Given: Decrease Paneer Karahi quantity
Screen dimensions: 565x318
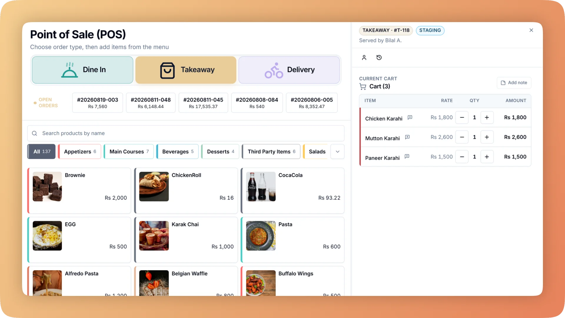Looking at the screenshot, I should coord(462,157).
